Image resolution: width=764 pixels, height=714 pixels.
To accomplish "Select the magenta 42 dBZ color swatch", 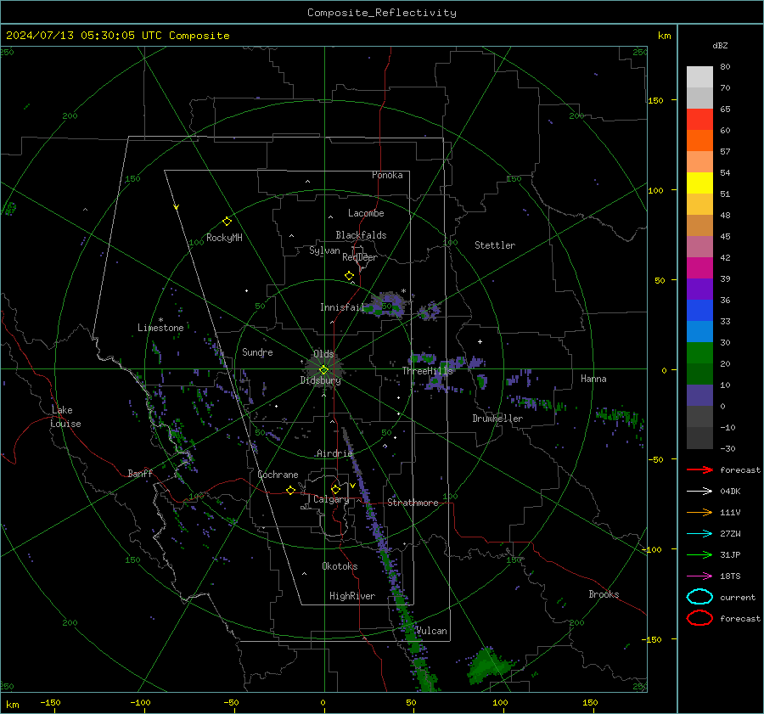I will click(699, 267).
